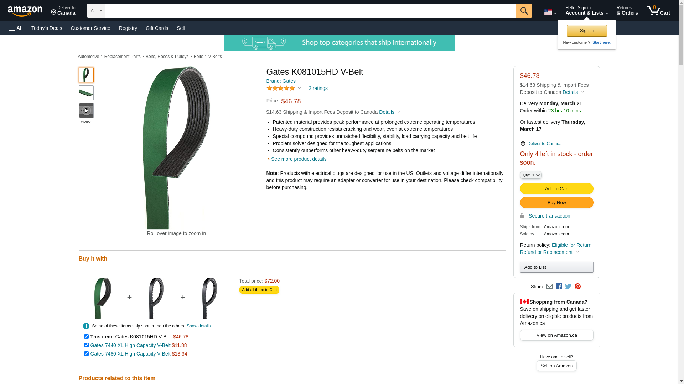This screenshot has width=684, height=384.
Task: Open Today's Deals in navigation bar
Action: [47, 28]
